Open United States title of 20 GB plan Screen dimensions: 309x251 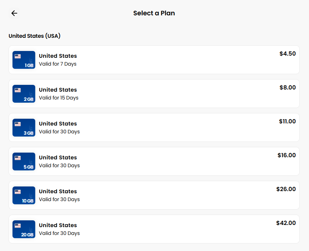tap(58, 225)
